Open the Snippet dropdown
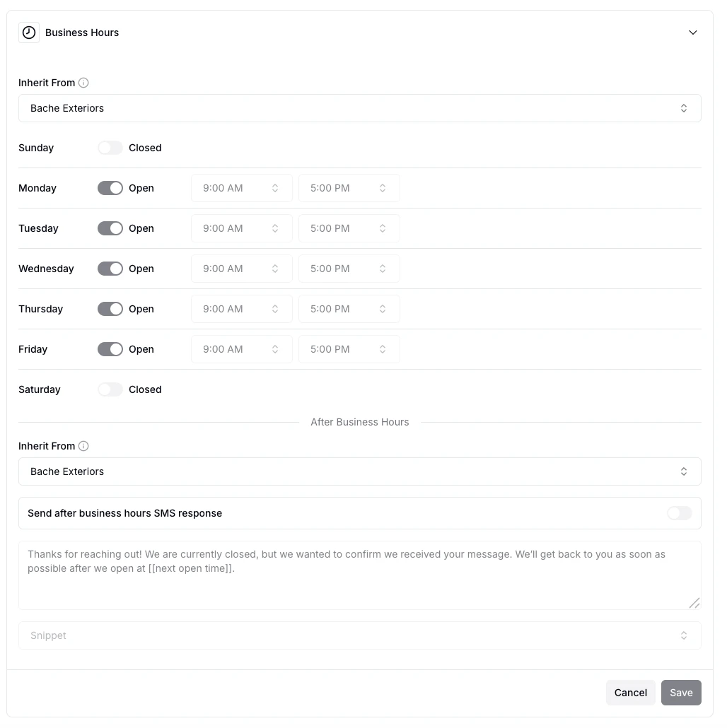727x728 pixels. click(x=359, y=635)
